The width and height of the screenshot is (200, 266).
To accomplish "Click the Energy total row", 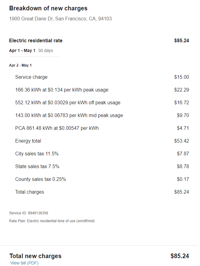I will tap(102, 141).
